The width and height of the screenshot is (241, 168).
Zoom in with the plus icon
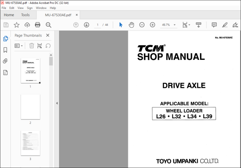point(153,25)
